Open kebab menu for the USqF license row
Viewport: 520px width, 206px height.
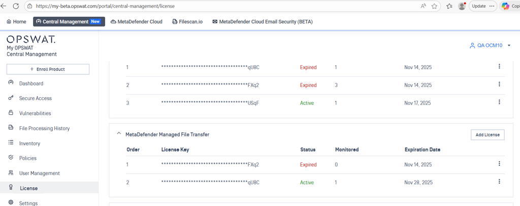pyautogui.click(x=499, y=102)
